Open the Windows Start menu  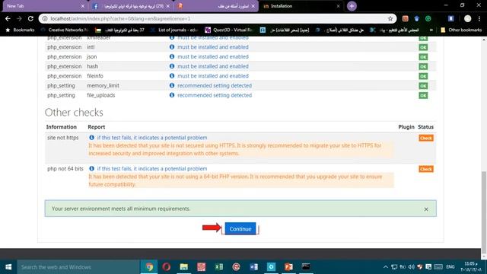point(8,267)
